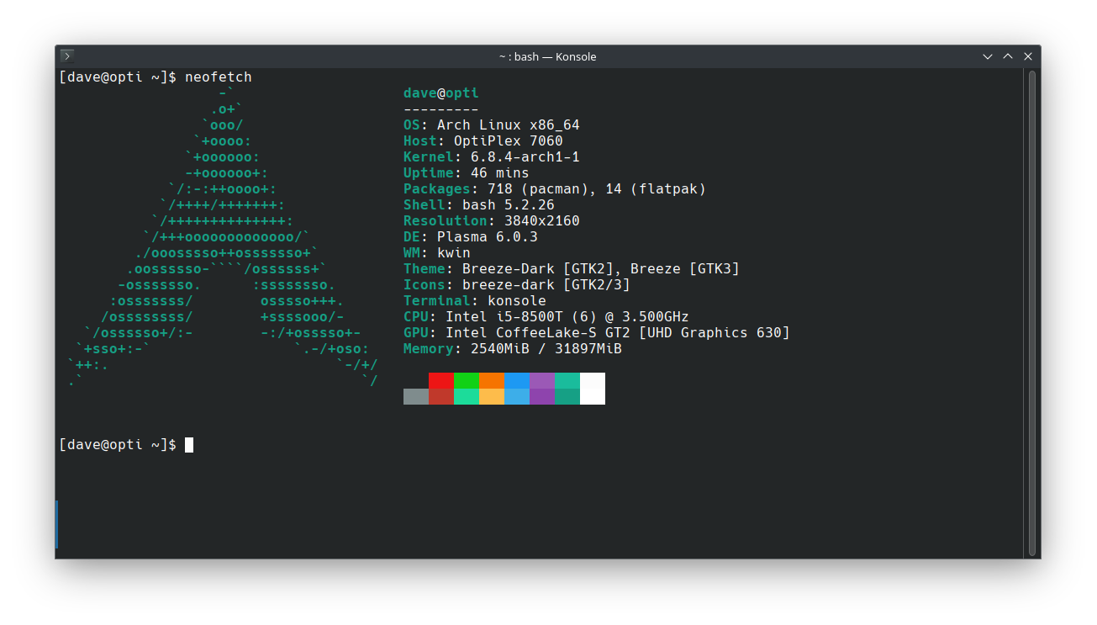Select the dark red swatch in bottom row

441,396
